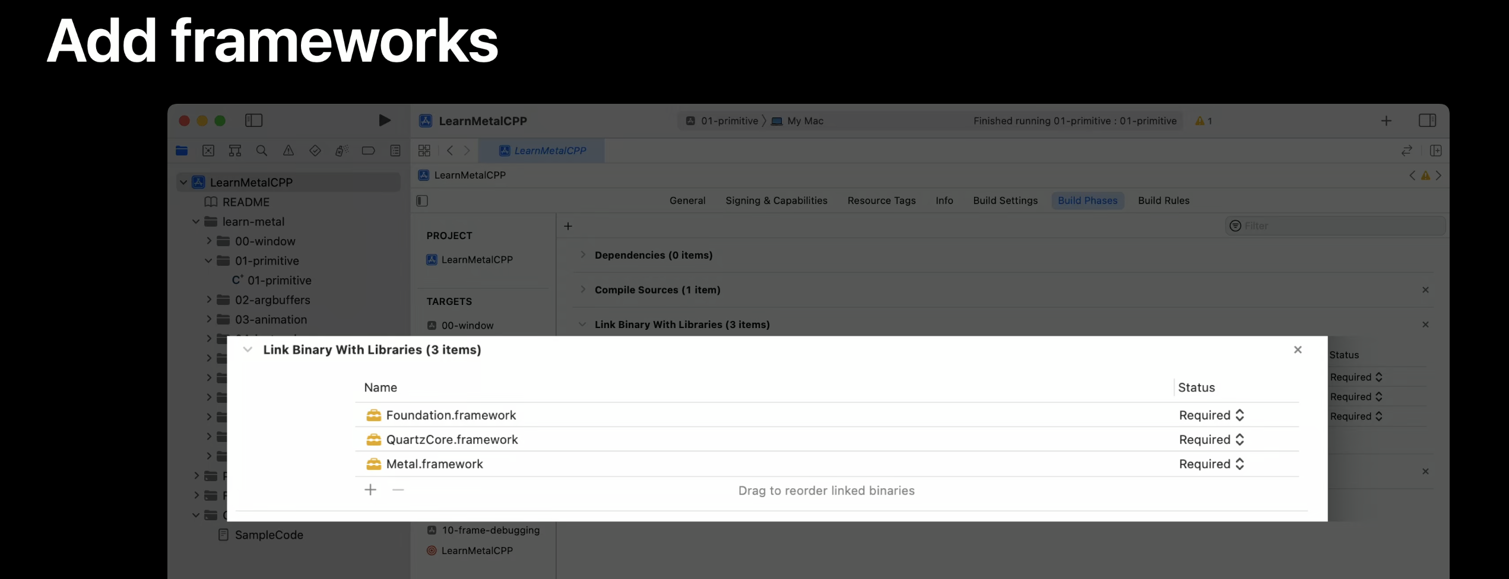
Task: Open the breakpoint navigator icon
Action: pyautogui.click(x=368, y=151)
